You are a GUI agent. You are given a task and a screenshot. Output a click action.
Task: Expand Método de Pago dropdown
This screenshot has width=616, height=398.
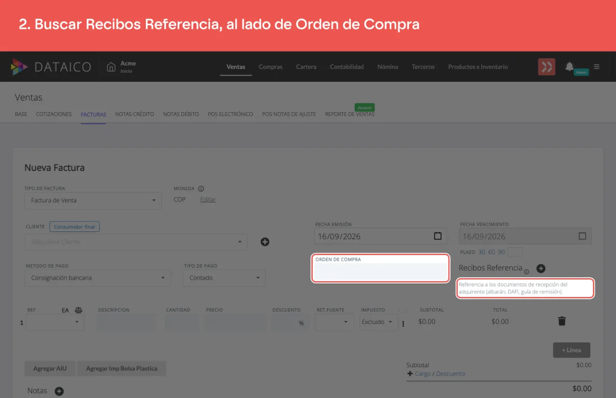click(98, 278)
